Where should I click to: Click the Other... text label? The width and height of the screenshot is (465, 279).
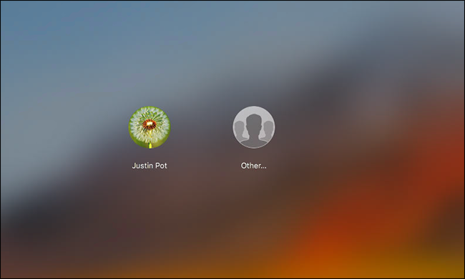point(253,165)
